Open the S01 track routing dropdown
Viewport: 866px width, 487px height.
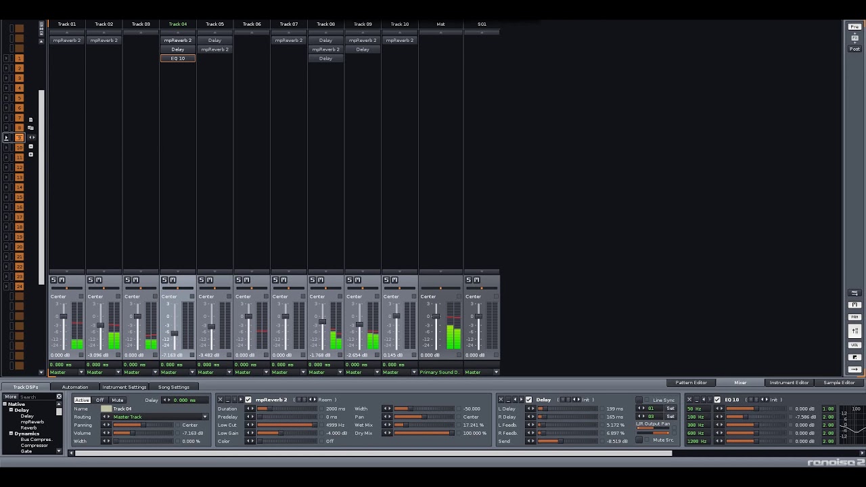click(x=482, y=372)
